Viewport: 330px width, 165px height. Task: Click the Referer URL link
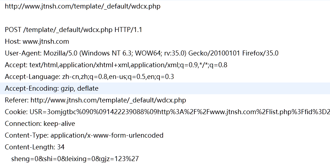pos(108,100)
